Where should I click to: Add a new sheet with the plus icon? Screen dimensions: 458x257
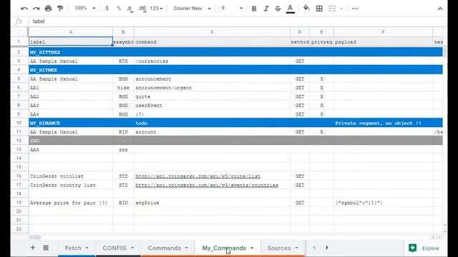32,248
